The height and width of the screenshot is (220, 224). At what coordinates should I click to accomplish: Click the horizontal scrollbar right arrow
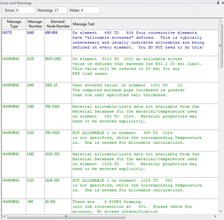(215, 217)
